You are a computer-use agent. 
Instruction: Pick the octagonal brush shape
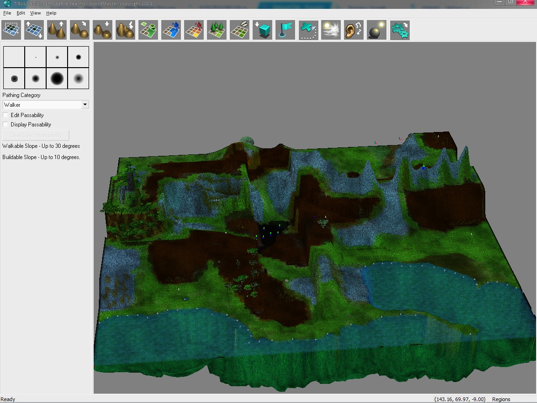coord(14,78)
